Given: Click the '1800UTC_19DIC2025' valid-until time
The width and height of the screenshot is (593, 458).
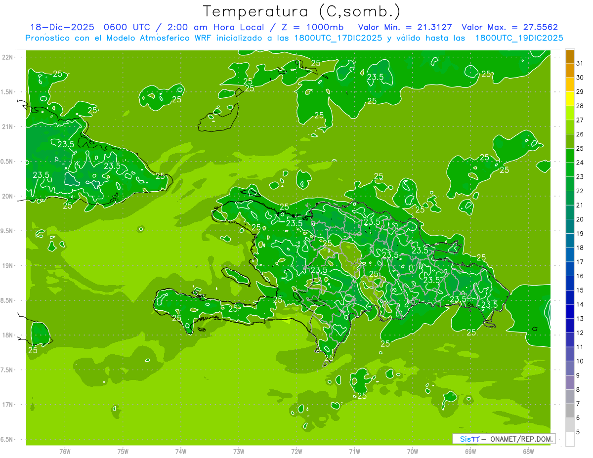Looking at the screenshot, I should coord(519,38).
